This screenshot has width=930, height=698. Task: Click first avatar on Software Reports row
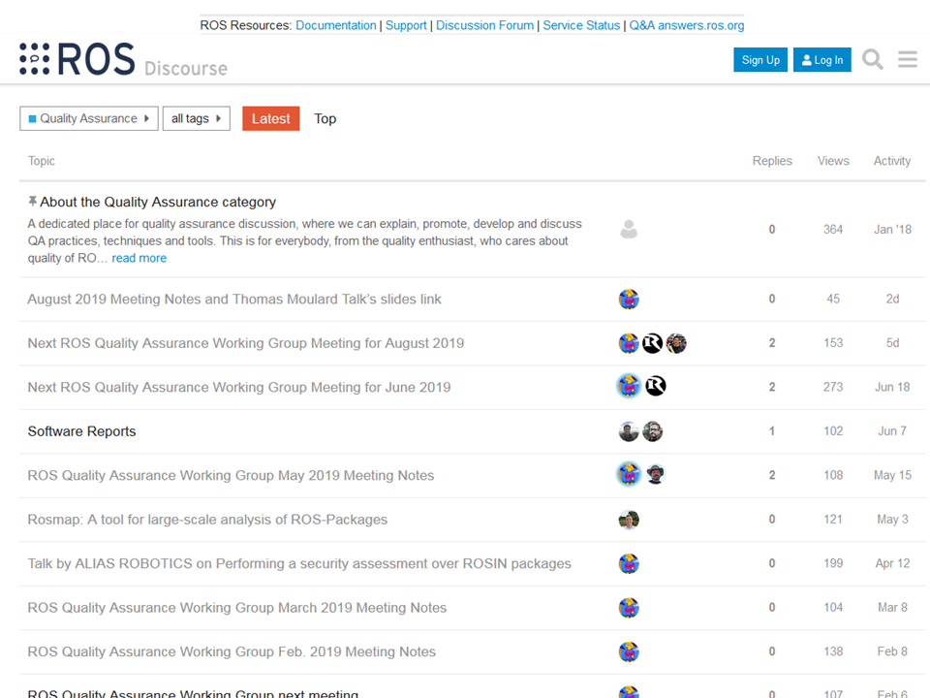[x=629, y=431]
